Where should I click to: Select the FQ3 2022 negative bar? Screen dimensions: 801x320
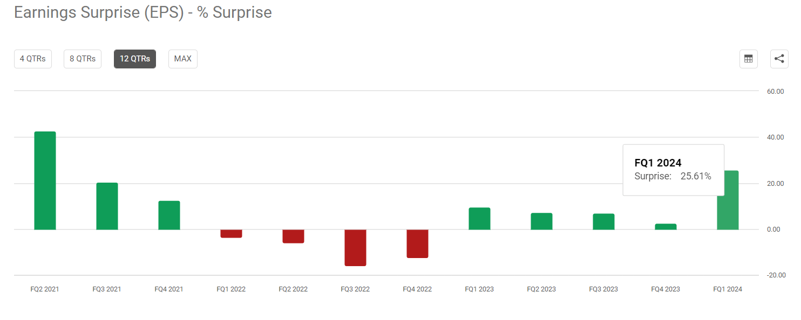coord(355,248)
